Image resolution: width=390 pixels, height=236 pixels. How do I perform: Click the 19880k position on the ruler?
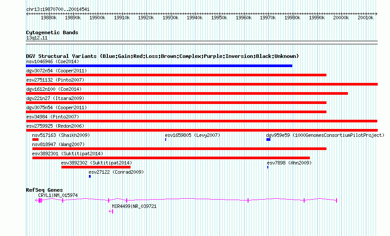point(49,18)
